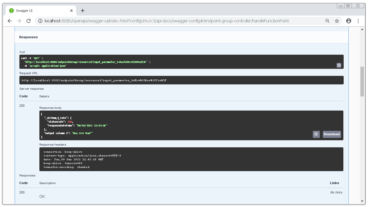Click the Response headers code block

coord(191,159)
